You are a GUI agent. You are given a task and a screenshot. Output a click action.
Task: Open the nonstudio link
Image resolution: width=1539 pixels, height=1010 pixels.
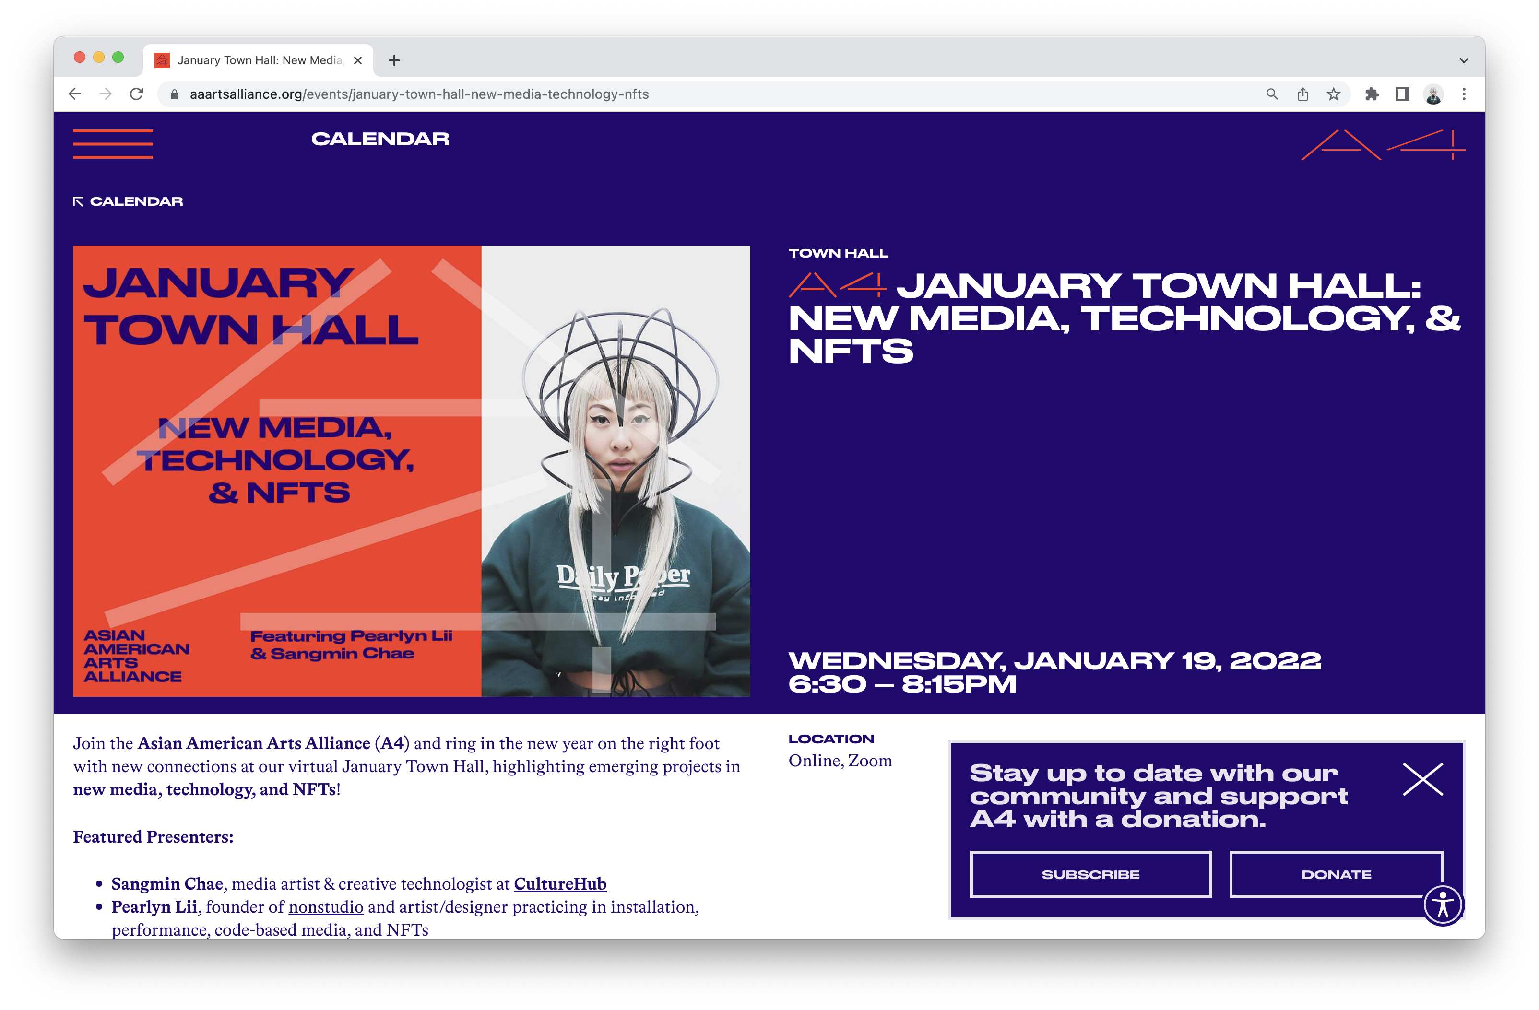pos(326,907)
